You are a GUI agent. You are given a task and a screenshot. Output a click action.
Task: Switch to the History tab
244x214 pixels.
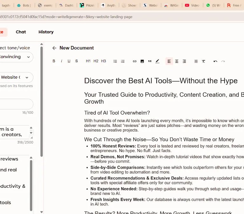46,32
